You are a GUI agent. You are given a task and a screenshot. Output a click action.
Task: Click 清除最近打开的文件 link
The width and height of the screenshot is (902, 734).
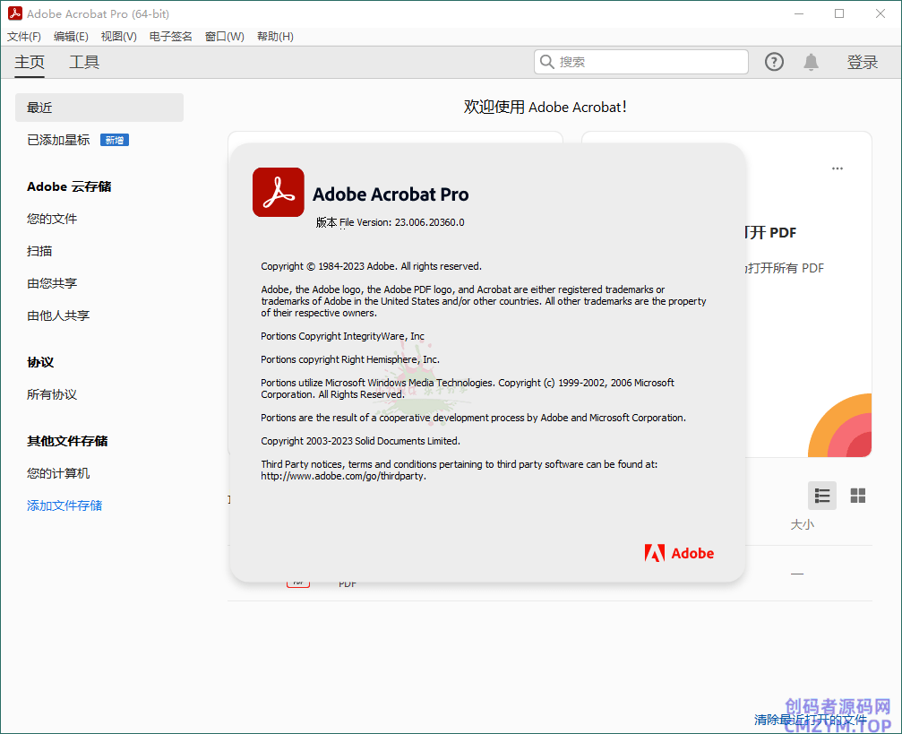[x=810, y=719]
